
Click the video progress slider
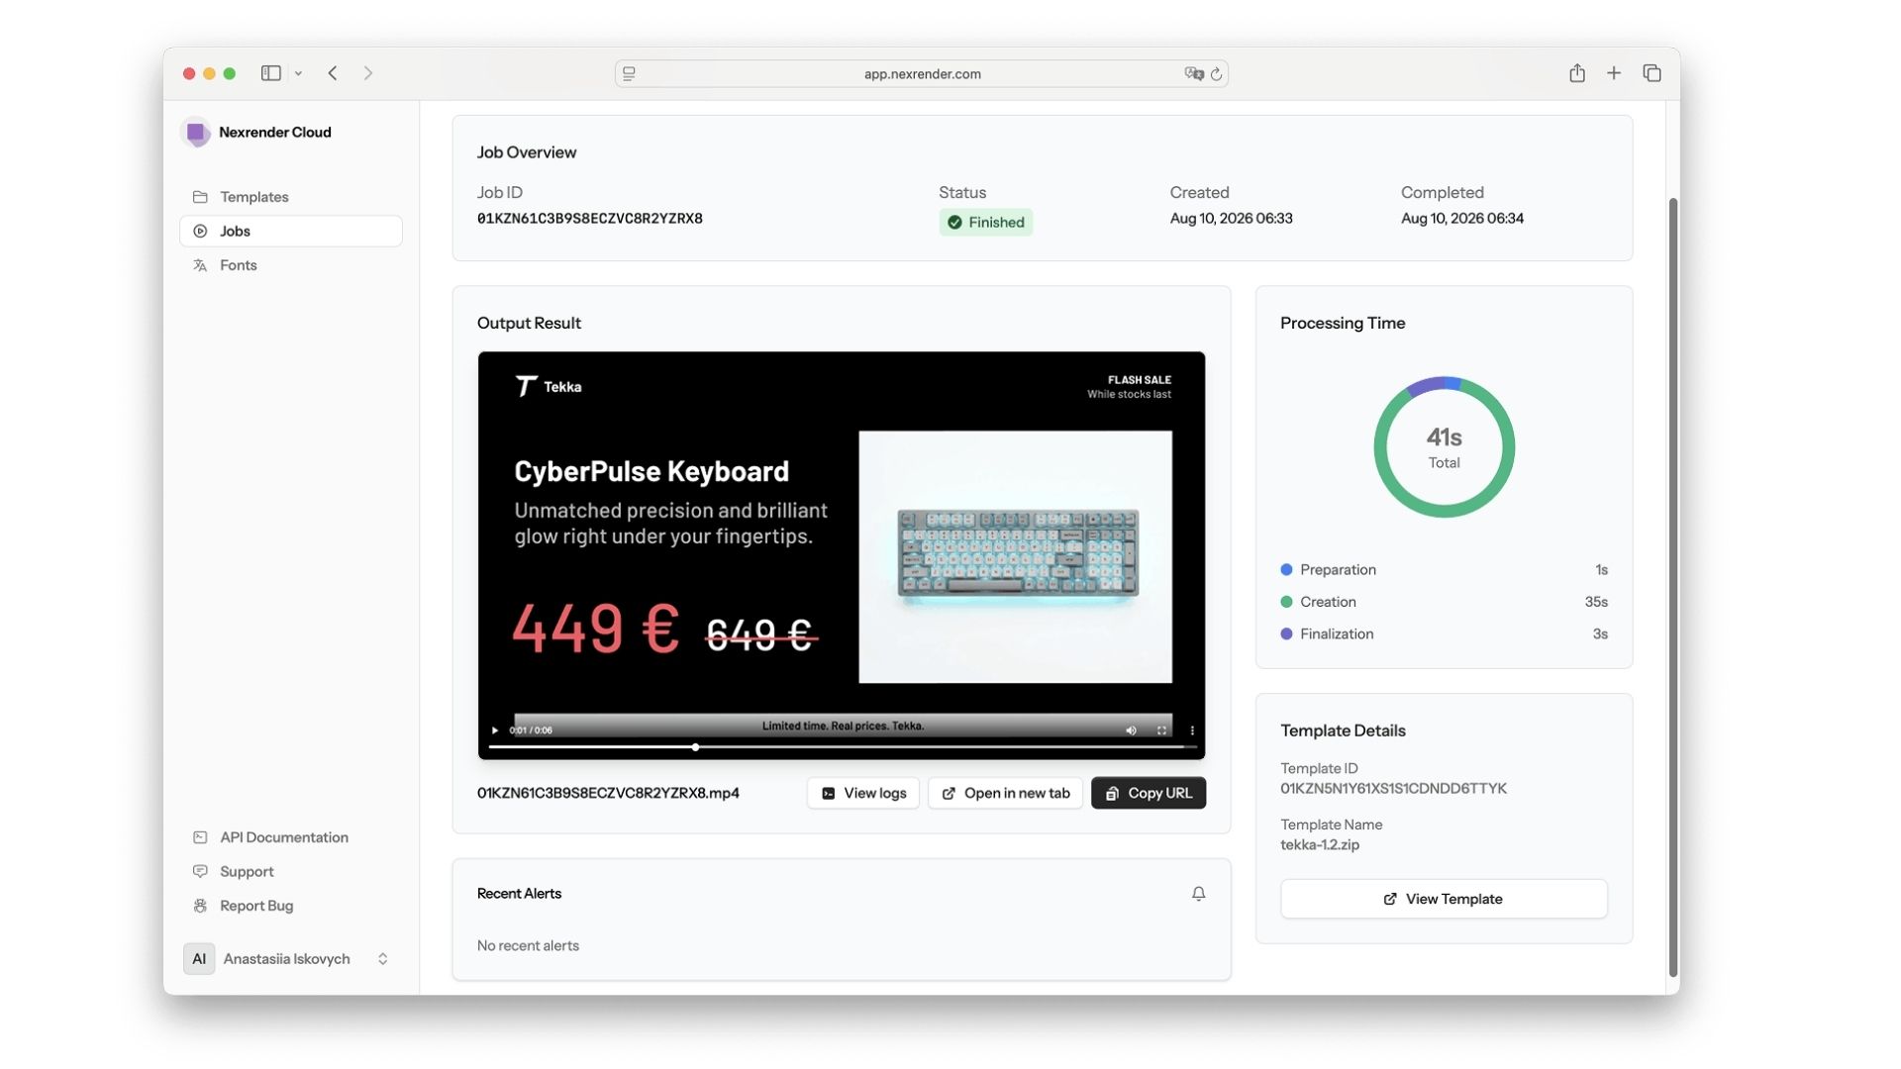(x=841, y=747)
